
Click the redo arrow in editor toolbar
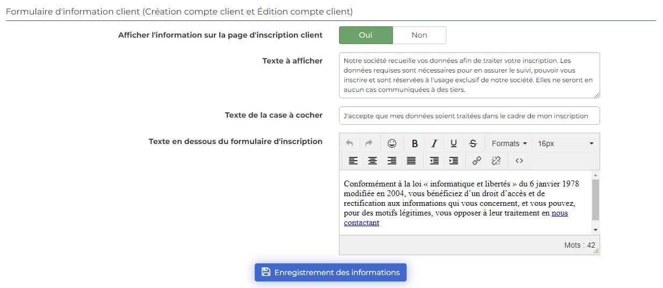pyautogui.click(x=369, y=143)
